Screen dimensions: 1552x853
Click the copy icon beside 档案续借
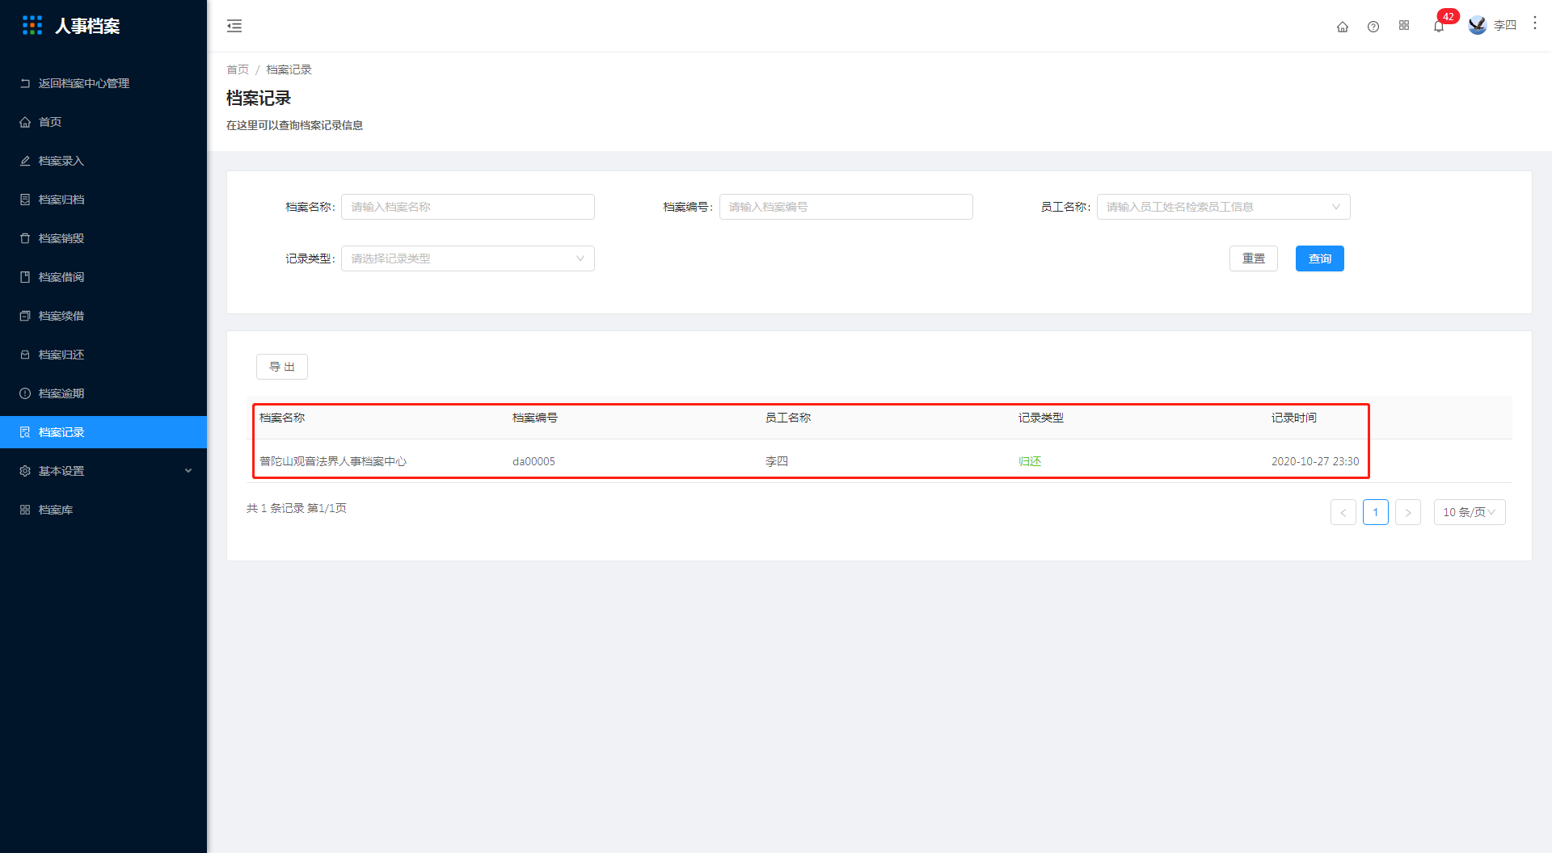pos(25,316)
